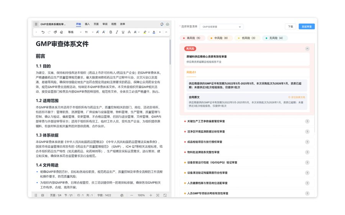Activate the format painter tool

click(x=55, y=32)
